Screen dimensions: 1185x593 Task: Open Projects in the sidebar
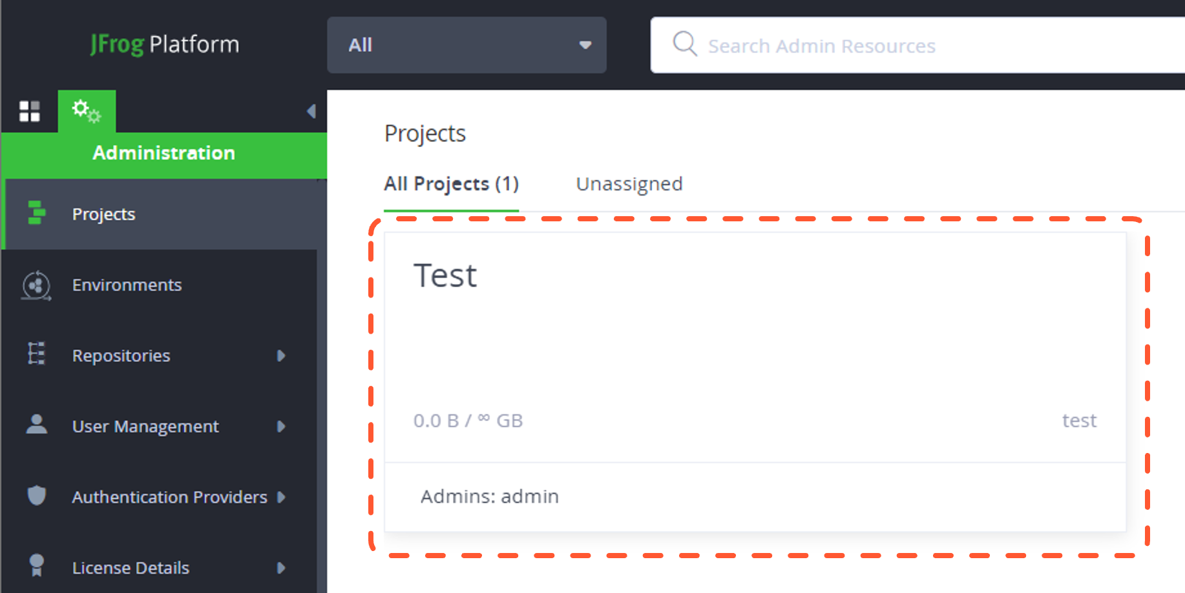tap(160, 214)
